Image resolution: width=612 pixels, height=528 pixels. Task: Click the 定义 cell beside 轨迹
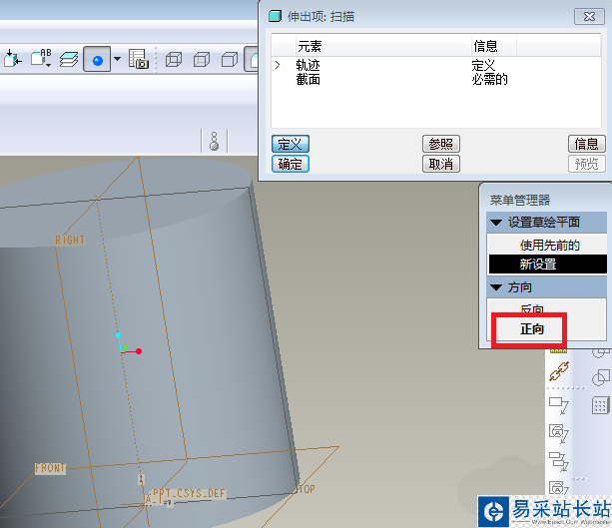point(483,65)
